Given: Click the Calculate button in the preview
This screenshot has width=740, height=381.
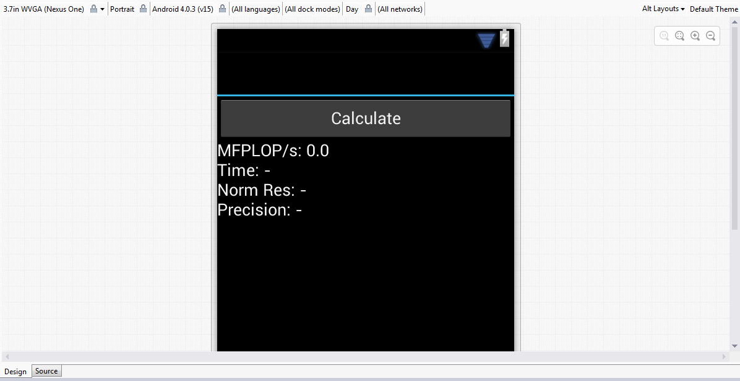Looking at the screenshot, I should click(365, 118).
